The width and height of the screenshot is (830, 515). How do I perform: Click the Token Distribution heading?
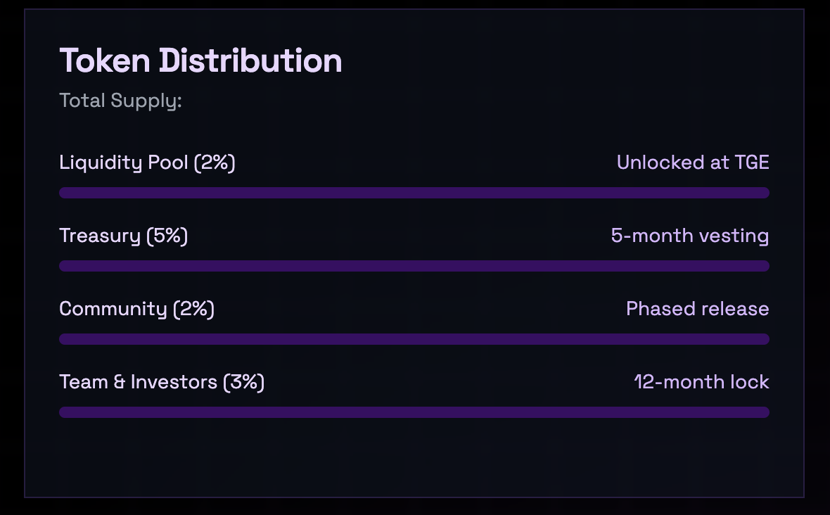[200, 61]
